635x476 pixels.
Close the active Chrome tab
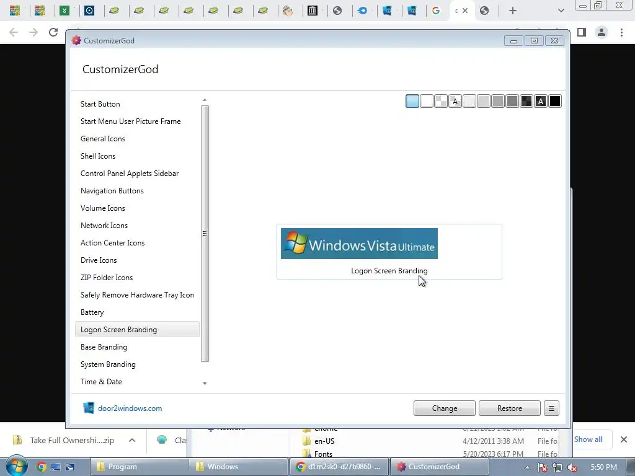tap(465, 11)
